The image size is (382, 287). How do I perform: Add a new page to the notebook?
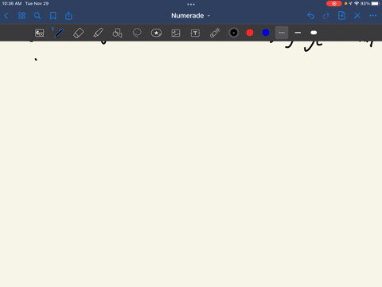341,16
